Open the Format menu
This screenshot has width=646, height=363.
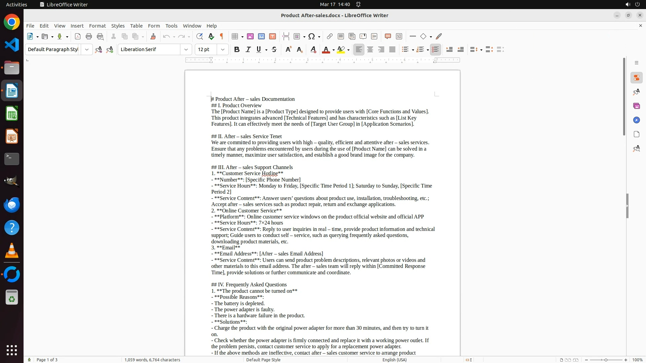click(x=97, y=26)
